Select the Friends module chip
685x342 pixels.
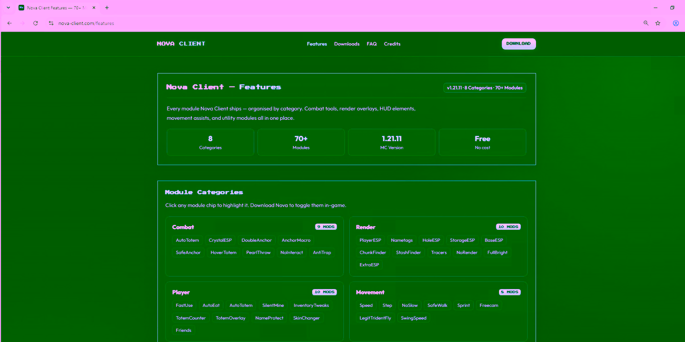click(184, 330)
